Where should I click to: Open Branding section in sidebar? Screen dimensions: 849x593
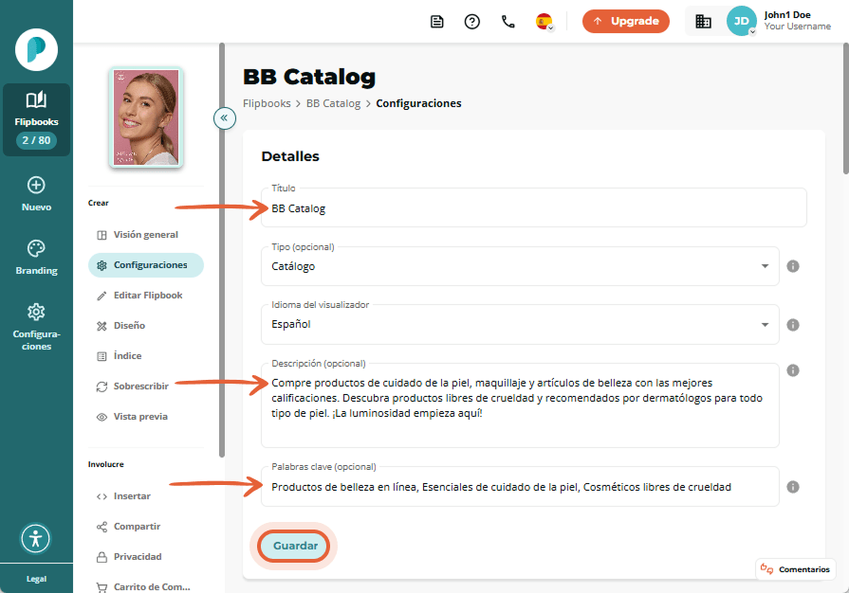(36, 258)
